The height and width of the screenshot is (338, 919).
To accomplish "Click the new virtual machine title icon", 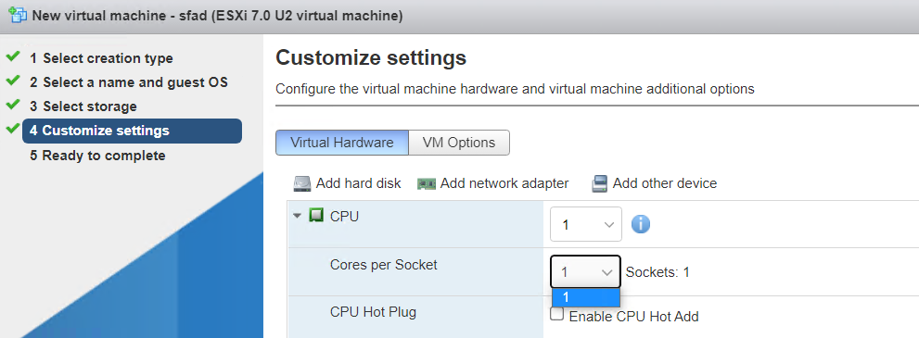I will click(19, 15).
